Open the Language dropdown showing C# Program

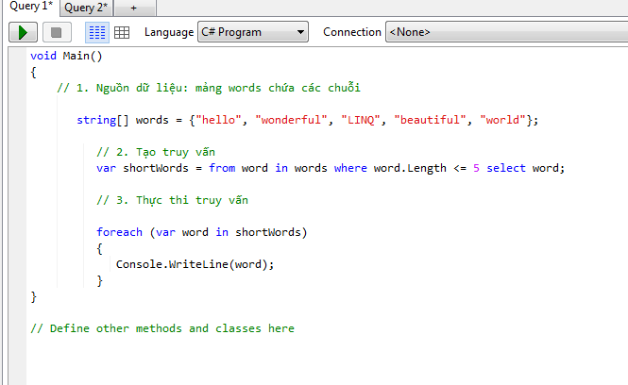tap(253, 32)
